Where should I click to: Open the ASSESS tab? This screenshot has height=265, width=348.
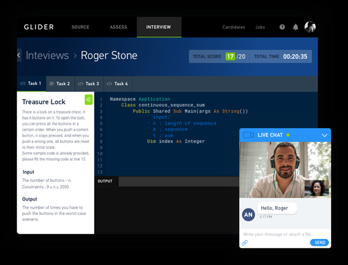[119, 27]
